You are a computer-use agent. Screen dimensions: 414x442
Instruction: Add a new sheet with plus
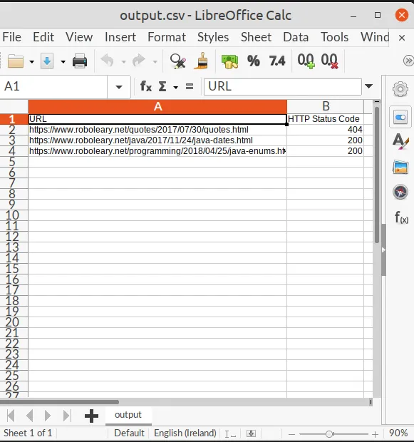coord(91,416)
